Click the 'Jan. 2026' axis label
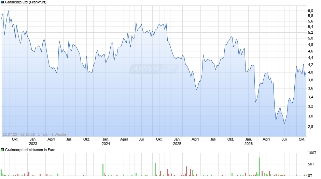Screen dimensions: 321x179 pos(249,142)
